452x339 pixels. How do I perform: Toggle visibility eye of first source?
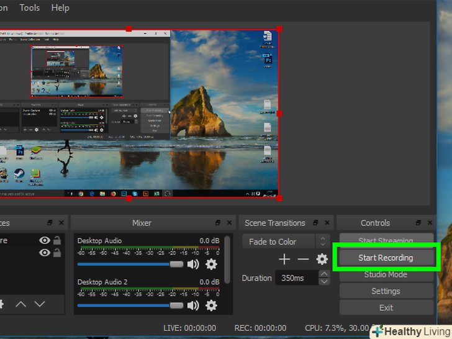[x=44, y=241]
